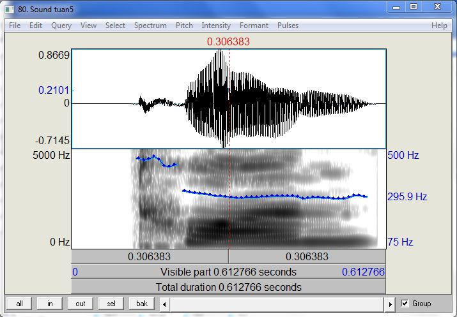
Task: Click the 75 Hz pitch floor label
Action: 400,242
